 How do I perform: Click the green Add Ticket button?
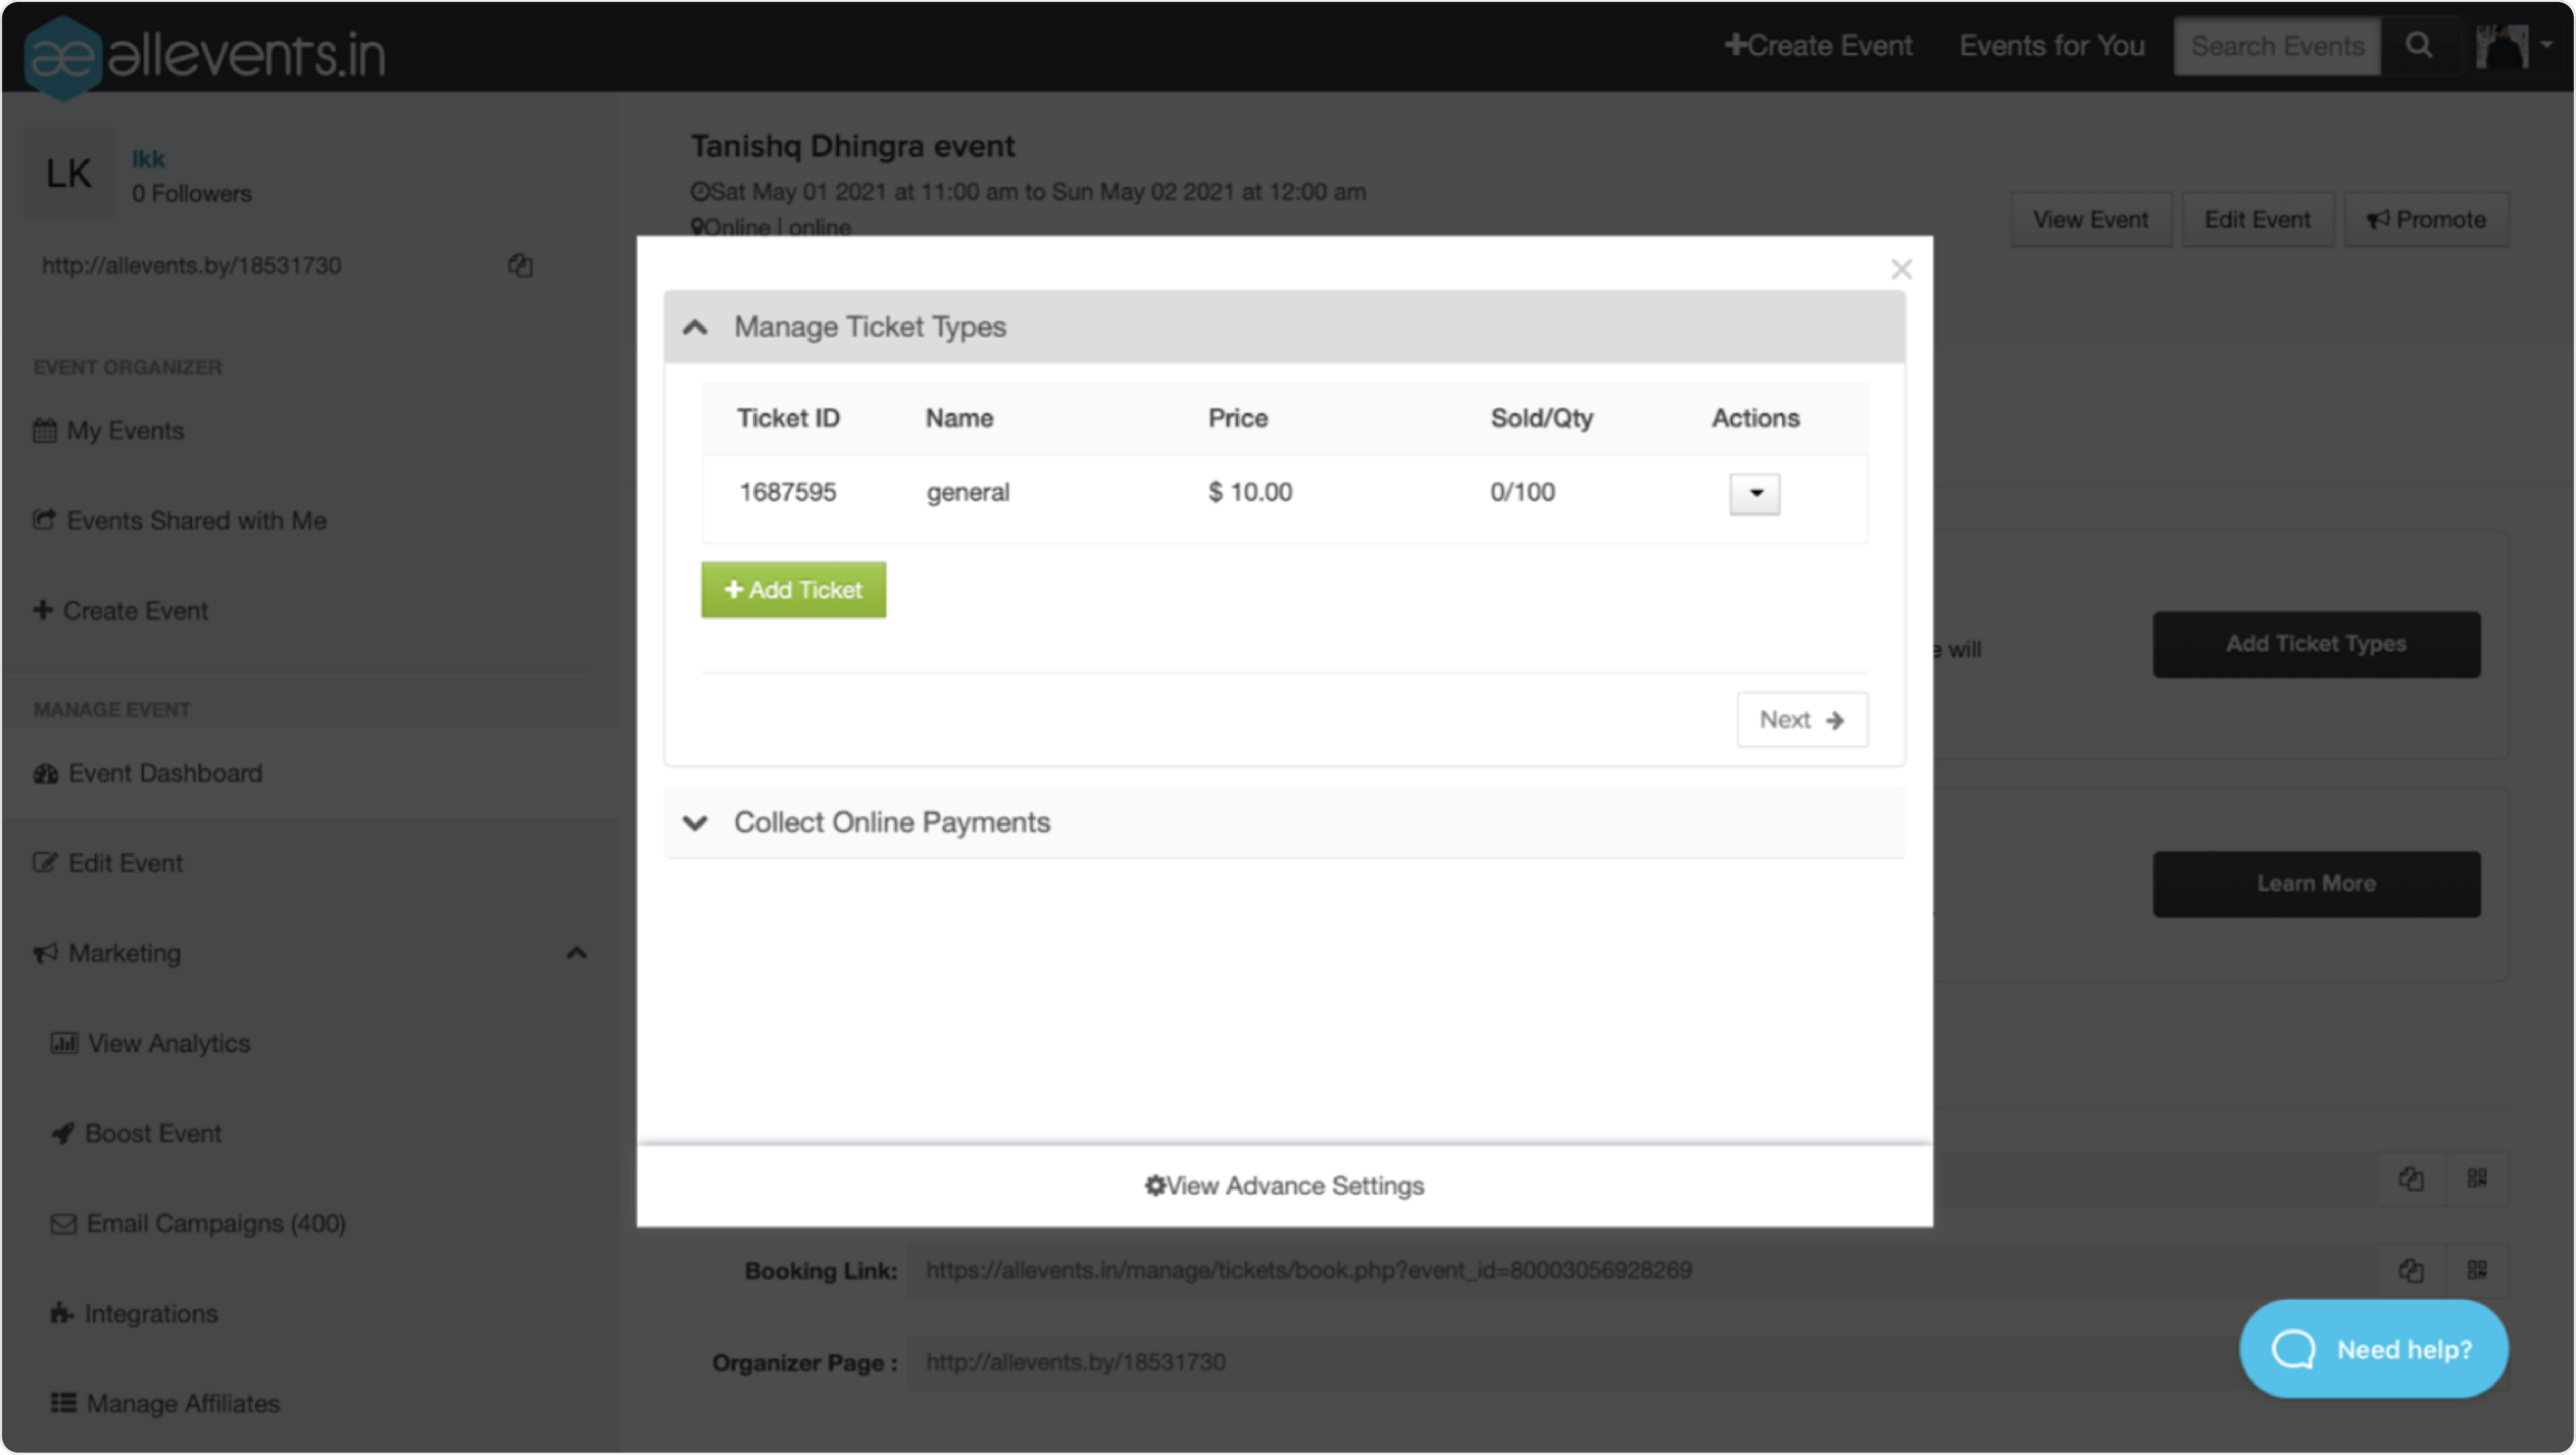(x=793, y=590)
